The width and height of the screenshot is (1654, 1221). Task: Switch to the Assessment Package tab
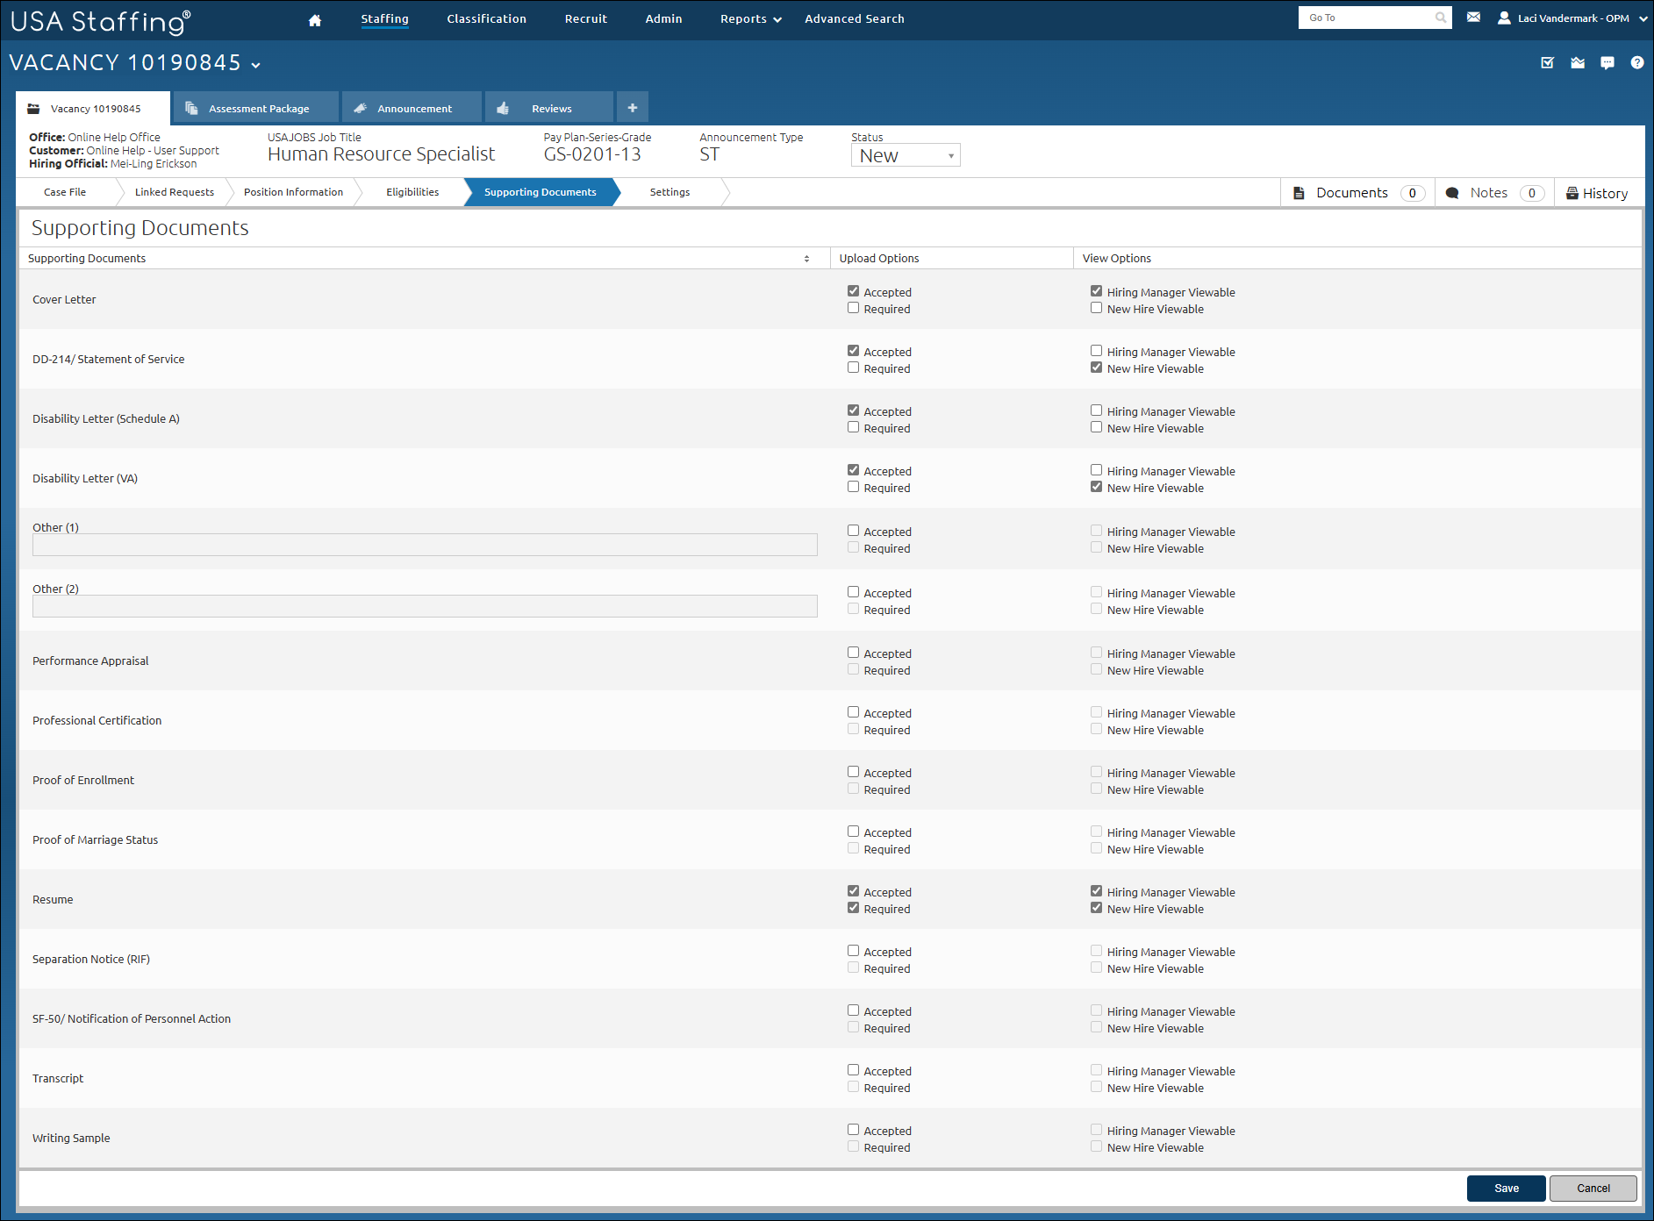click(x=257, y=109)
